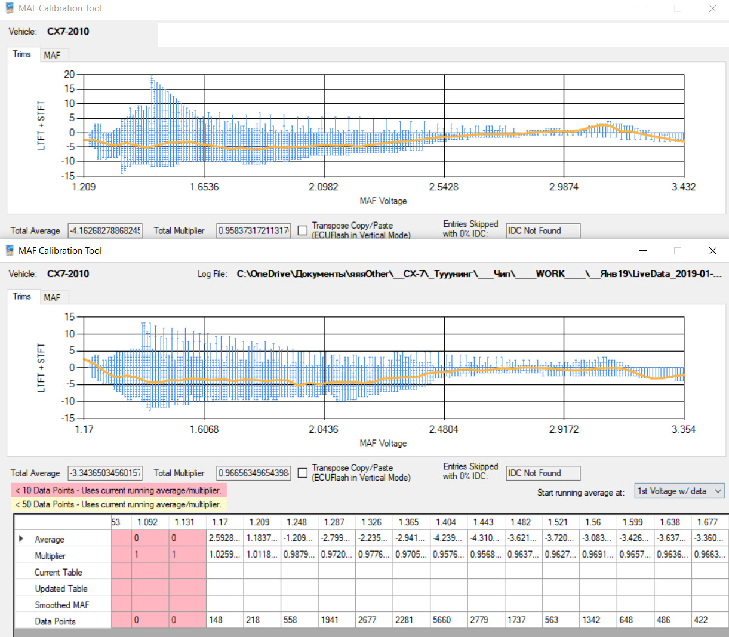Minimize the lower MAF Calibration Tool window
This screenshot has height=637, width=729.
point(643,251)
